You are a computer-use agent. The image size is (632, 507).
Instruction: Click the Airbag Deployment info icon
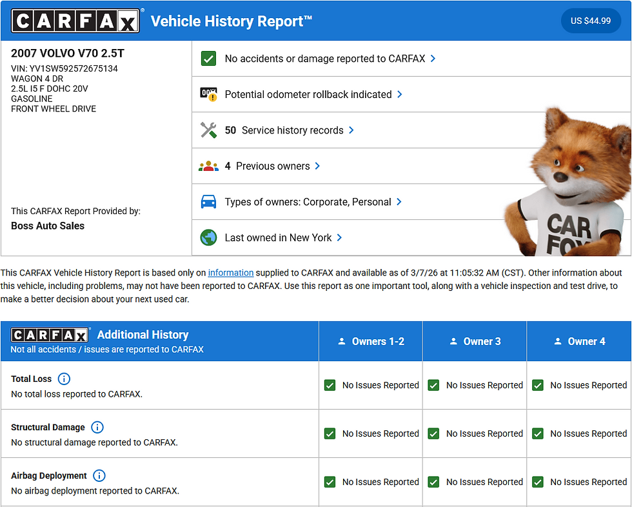point(99,475)
